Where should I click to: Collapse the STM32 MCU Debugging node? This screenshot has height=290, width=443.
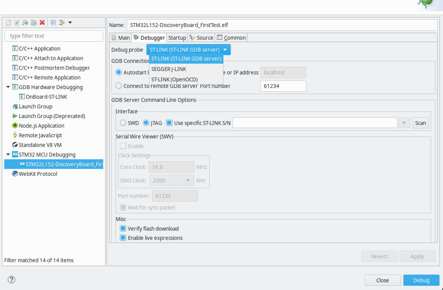pyautogui.click(x=8, y=155)
